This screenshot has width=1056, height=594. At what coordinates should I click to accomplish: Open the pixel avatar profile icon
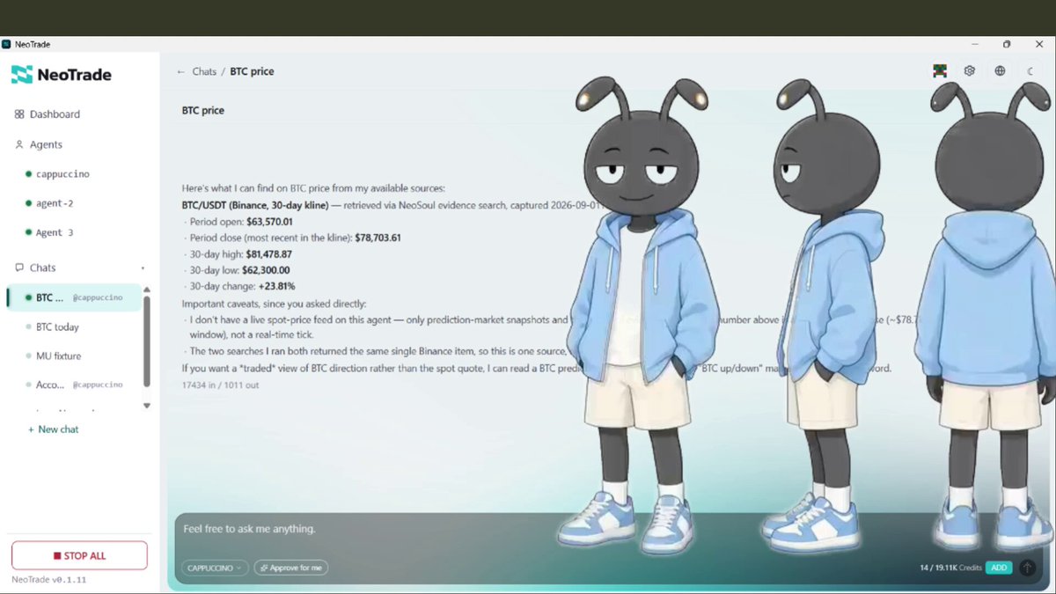point(940,71)
